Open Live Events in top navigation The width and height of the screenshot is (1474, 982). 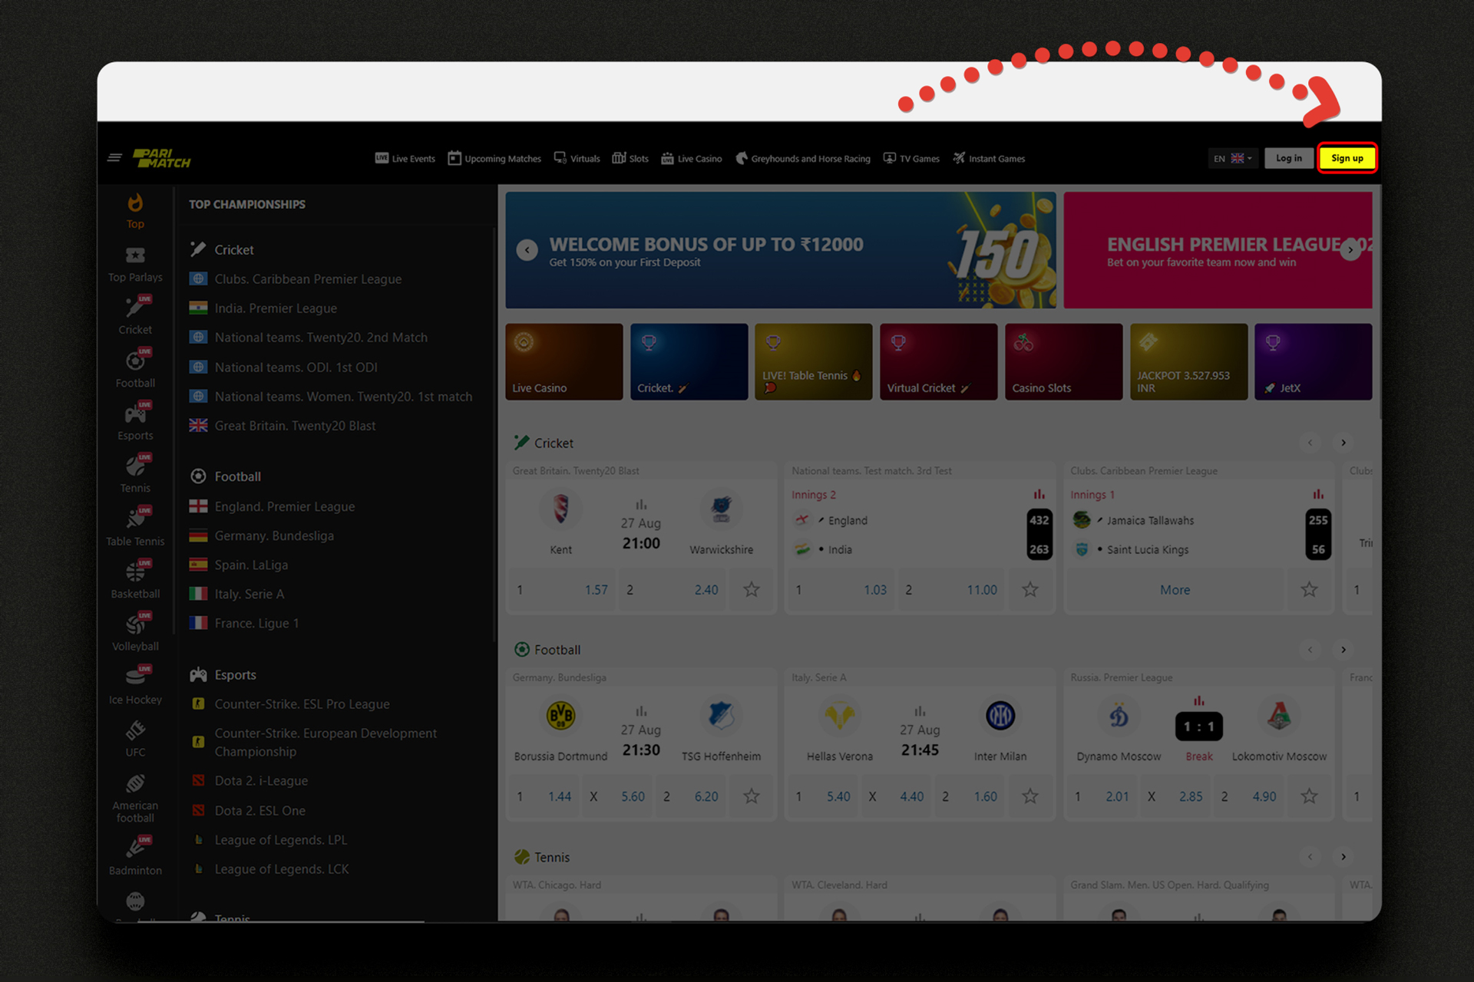405,159
